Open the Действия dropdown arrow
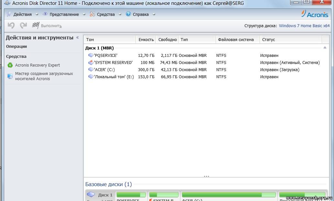 pos(37,15)
